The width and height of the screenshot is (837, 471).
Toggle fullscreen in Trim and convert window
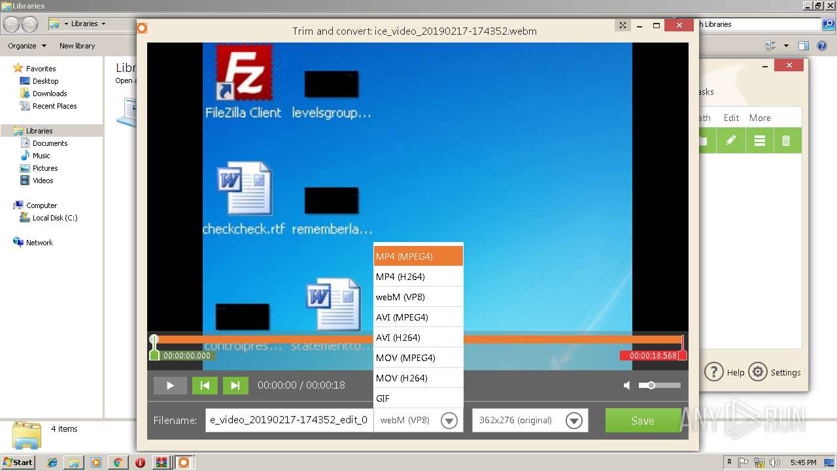click(623, 26)
